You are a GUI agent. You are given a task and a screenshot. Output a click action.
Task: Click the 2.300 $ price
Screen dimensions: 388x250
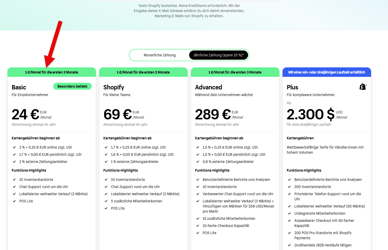[311, 114]
